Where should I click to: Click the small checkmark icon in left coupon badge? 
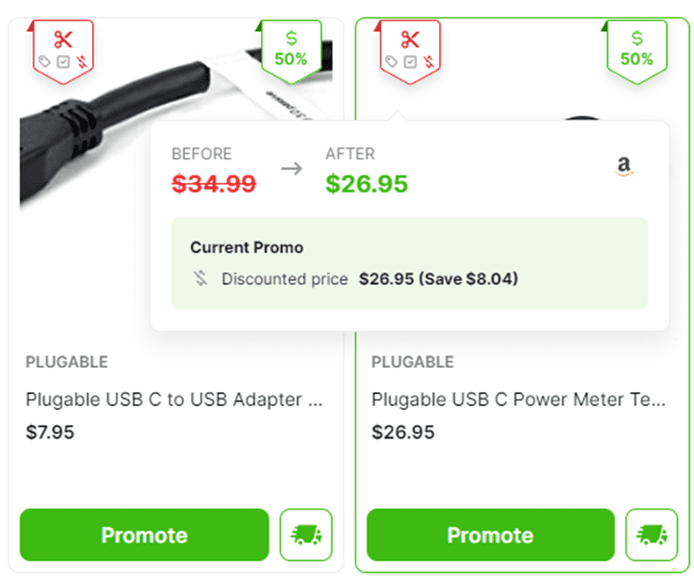pyautogui.click(x=63, y=62)
